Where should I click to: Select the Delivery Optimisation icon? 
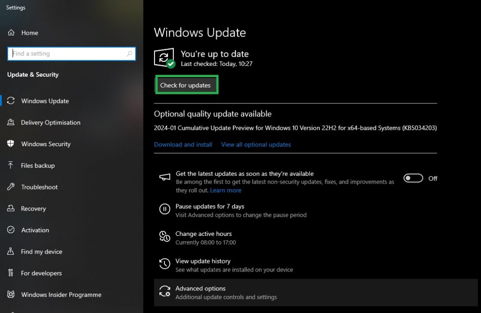tap(11, 122)
